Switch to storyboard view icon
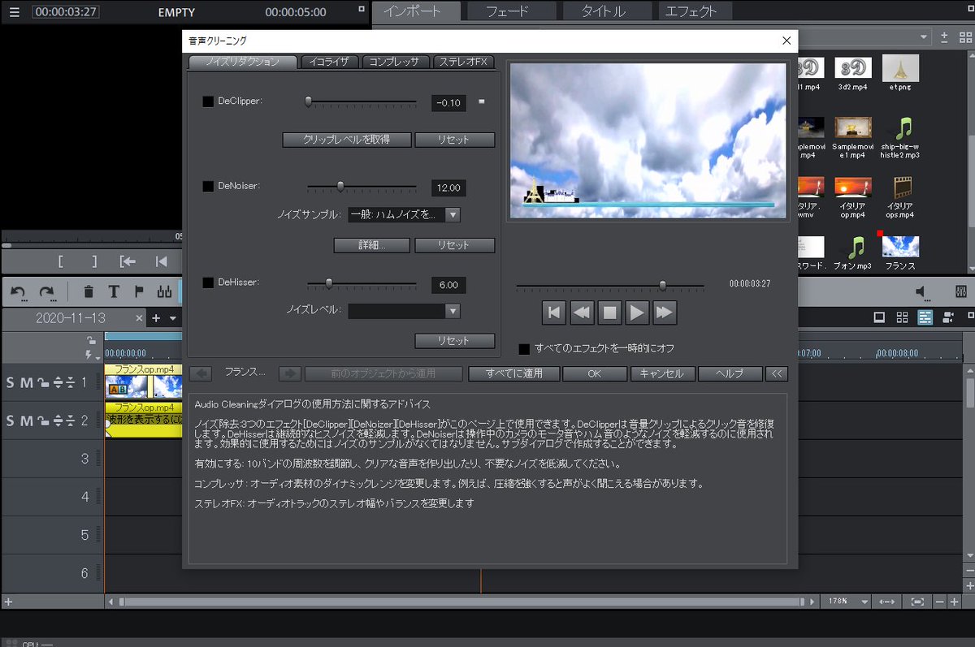Screen dimensions: 975x647 pos(878,317)
